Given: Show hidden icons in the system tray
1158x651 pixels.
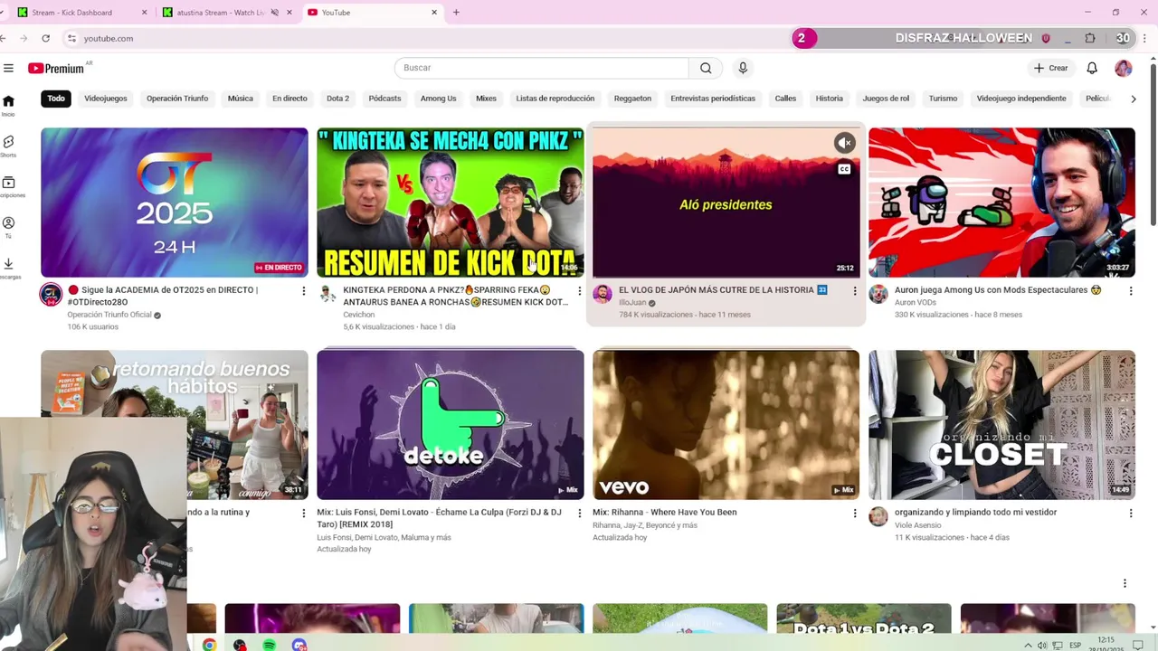Looking at the screenshot, I should click(x=1027, y=645).
